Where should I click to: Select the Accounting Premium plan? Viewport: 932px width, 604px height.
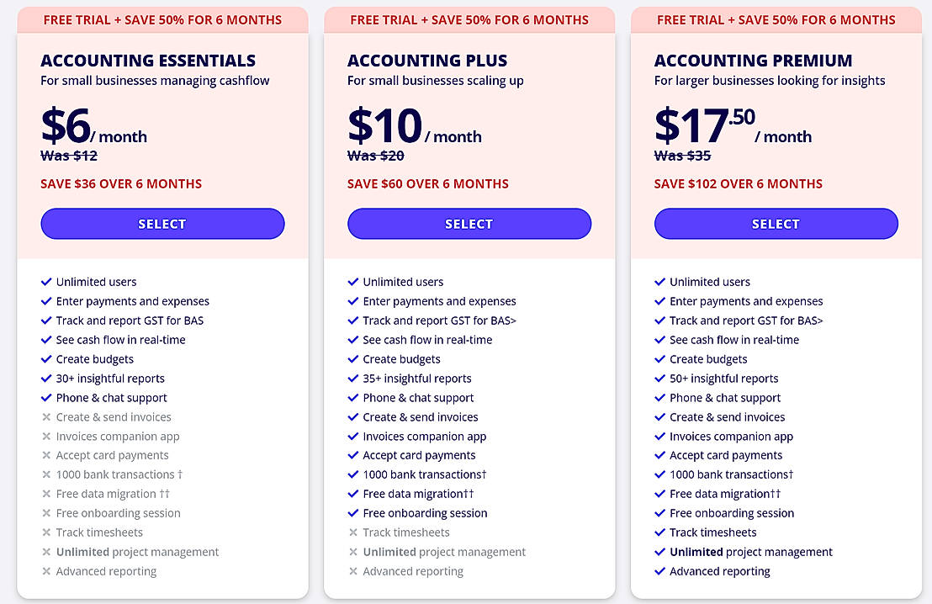pyautogui.click(x=776, y=224)
